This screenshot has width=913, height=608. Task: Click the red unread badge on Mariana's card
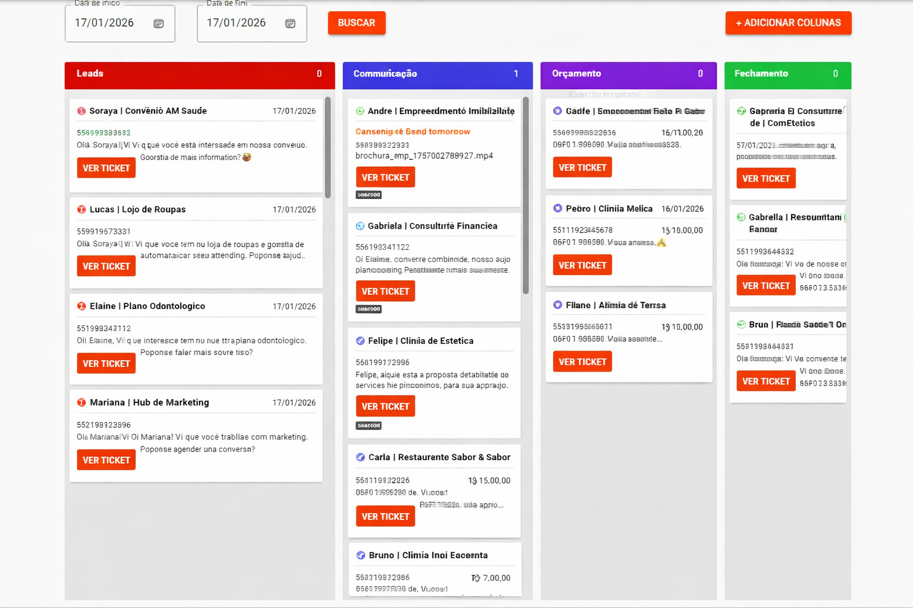pyautogui.click(x=81, y=402)
